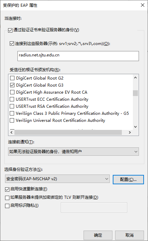Click the radius.net.sjtu.edu.cn server input field
The width and height of the screenshot is (148, 241).
[78, 56]
